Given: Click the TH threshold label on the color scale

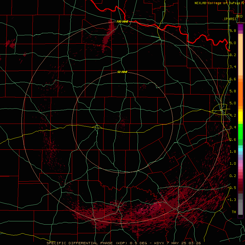Looking at the screenshot, I should 234,212.
